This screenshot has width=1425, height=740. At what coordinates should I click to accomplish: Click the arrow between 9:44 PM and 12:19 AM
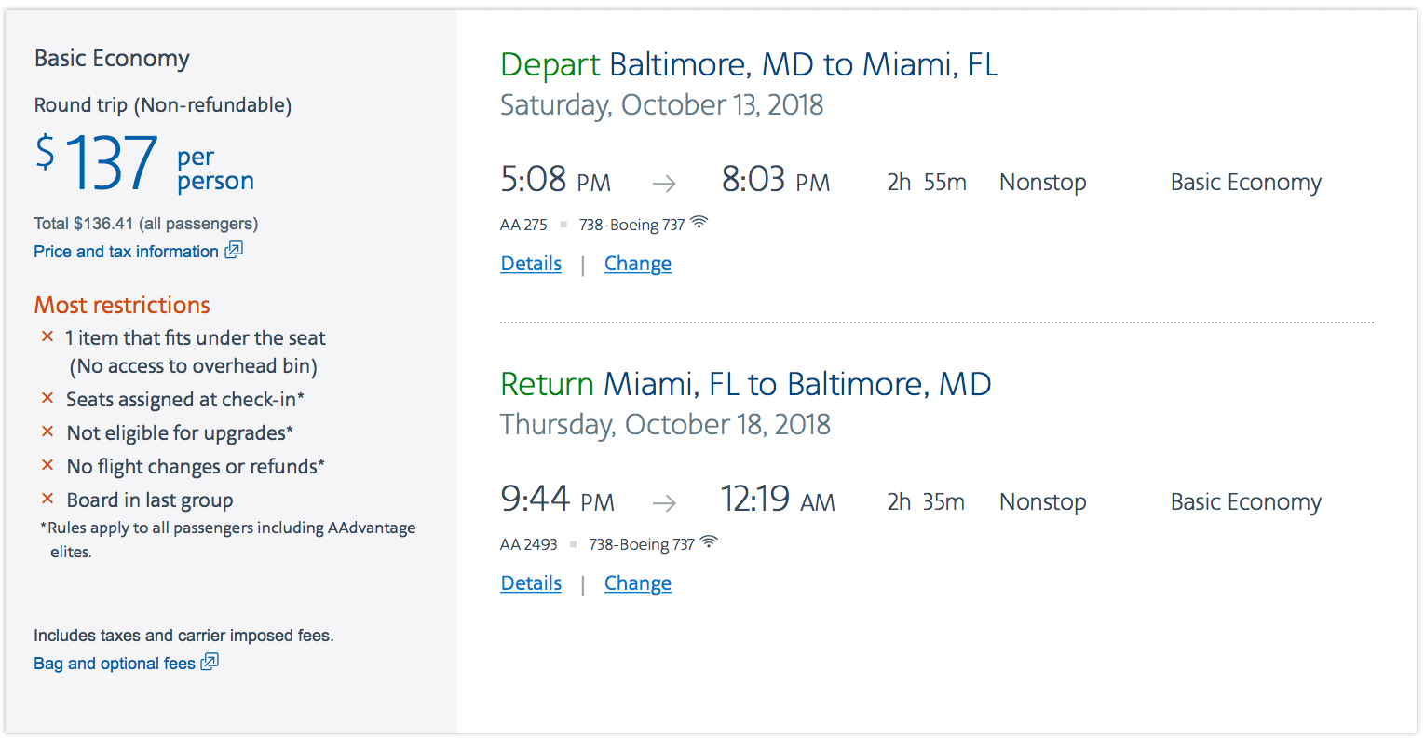[x=664, y=503]
